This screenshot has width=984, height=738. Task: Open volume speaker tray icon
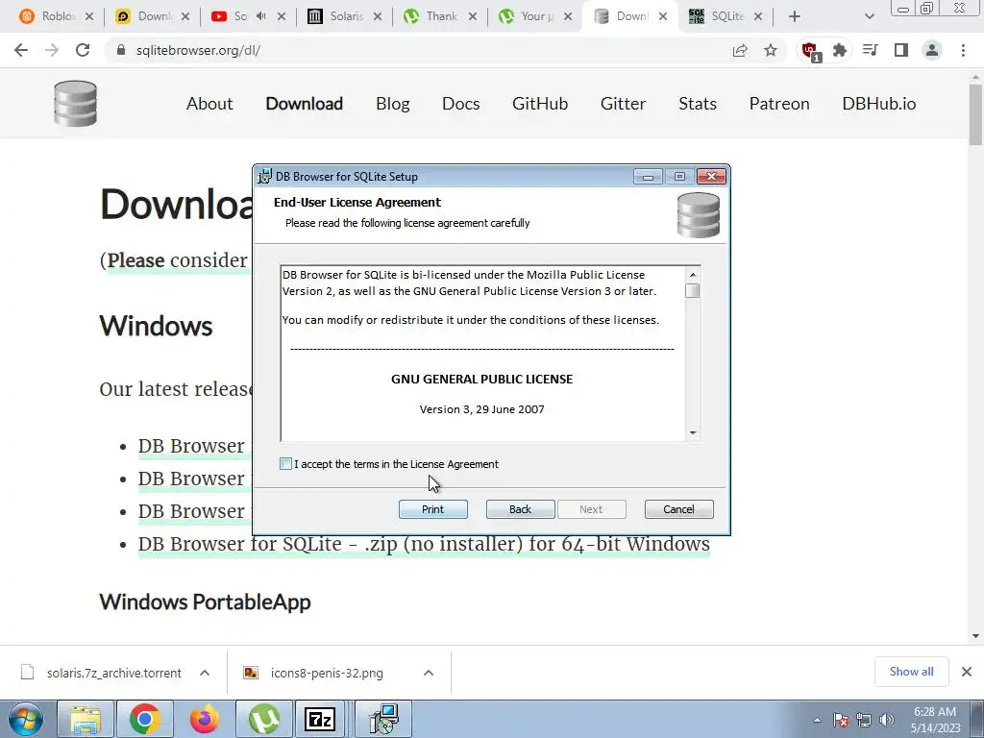(887, 720)
